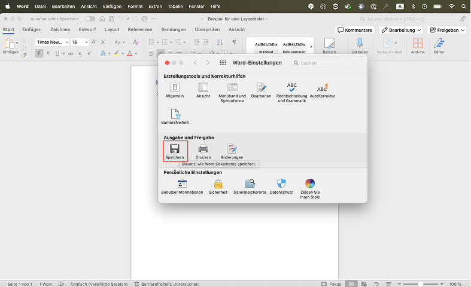Expand the document title dropdown arrow
This screenshot has height=287, width=471.
coord(266,19)
